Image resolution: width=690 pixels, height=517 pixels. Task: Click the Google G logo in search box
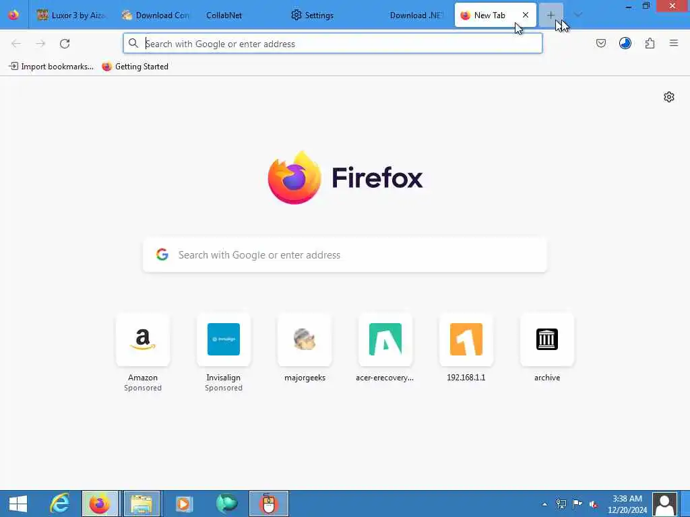(162, 254)
